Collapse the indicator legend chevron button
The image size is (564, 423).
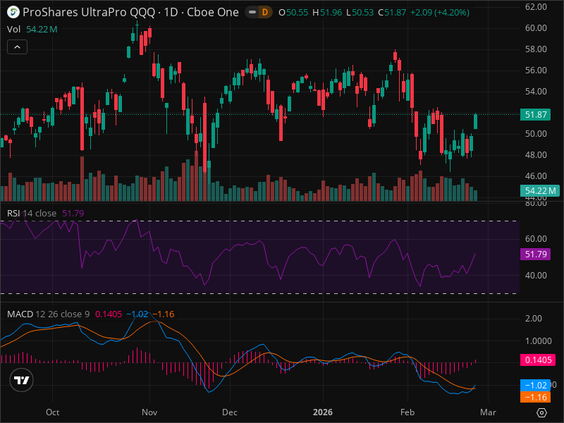[17, 47]
